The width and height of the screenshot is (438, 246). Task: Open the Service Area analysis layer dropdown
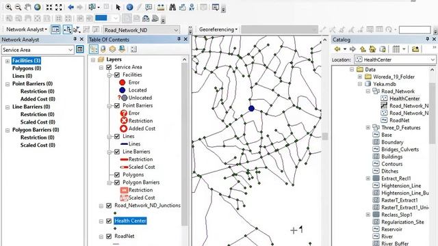[x=70, y=50]
